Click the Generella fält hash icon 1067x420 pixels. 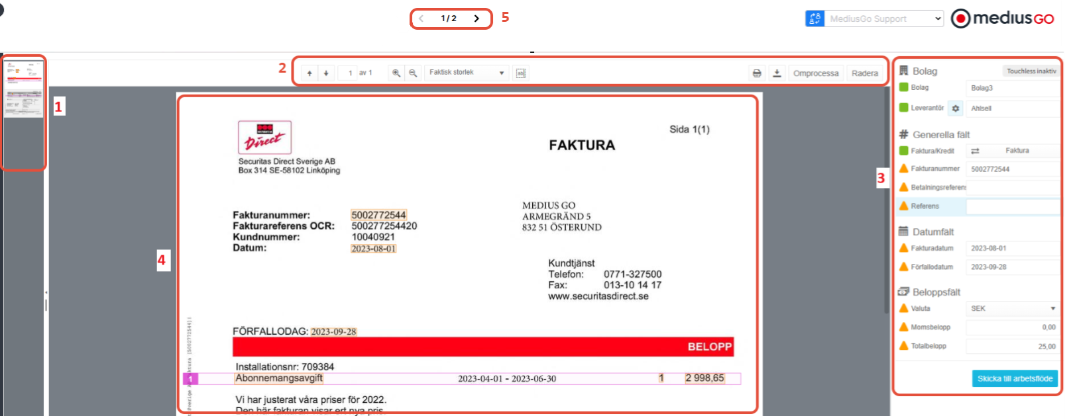point(903,134)
